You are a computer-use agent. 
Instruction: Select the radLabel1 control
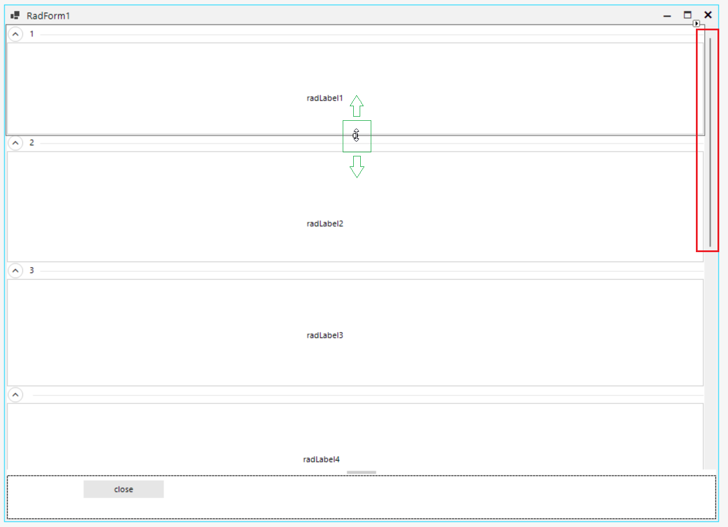pyautogui.click(x=325, y=98)
